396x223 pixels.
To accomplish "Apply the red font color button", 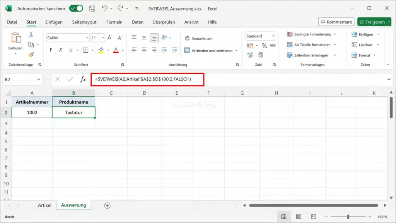I will tap(116, 50).
